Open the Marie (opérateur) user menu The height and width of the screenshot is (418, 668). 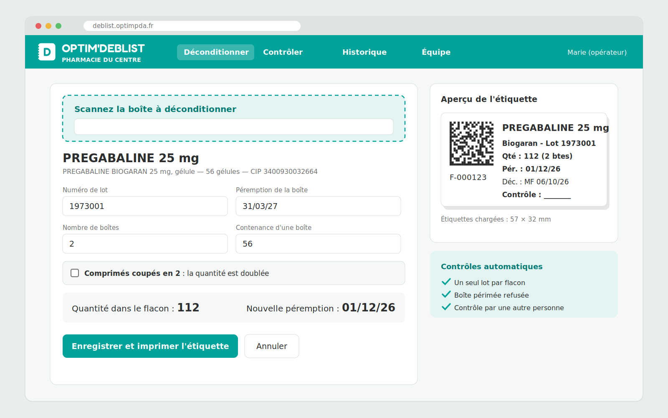point(597,52)
